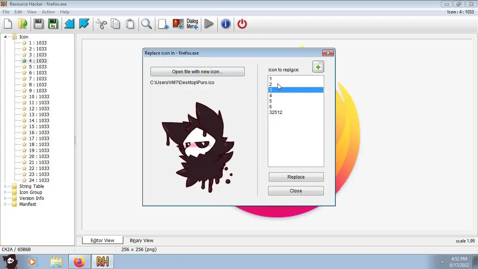Image resolution: width=478 pixels, height=269 pixels.
Task: Select tree item 7 : 1033
Action: [38, 78]
